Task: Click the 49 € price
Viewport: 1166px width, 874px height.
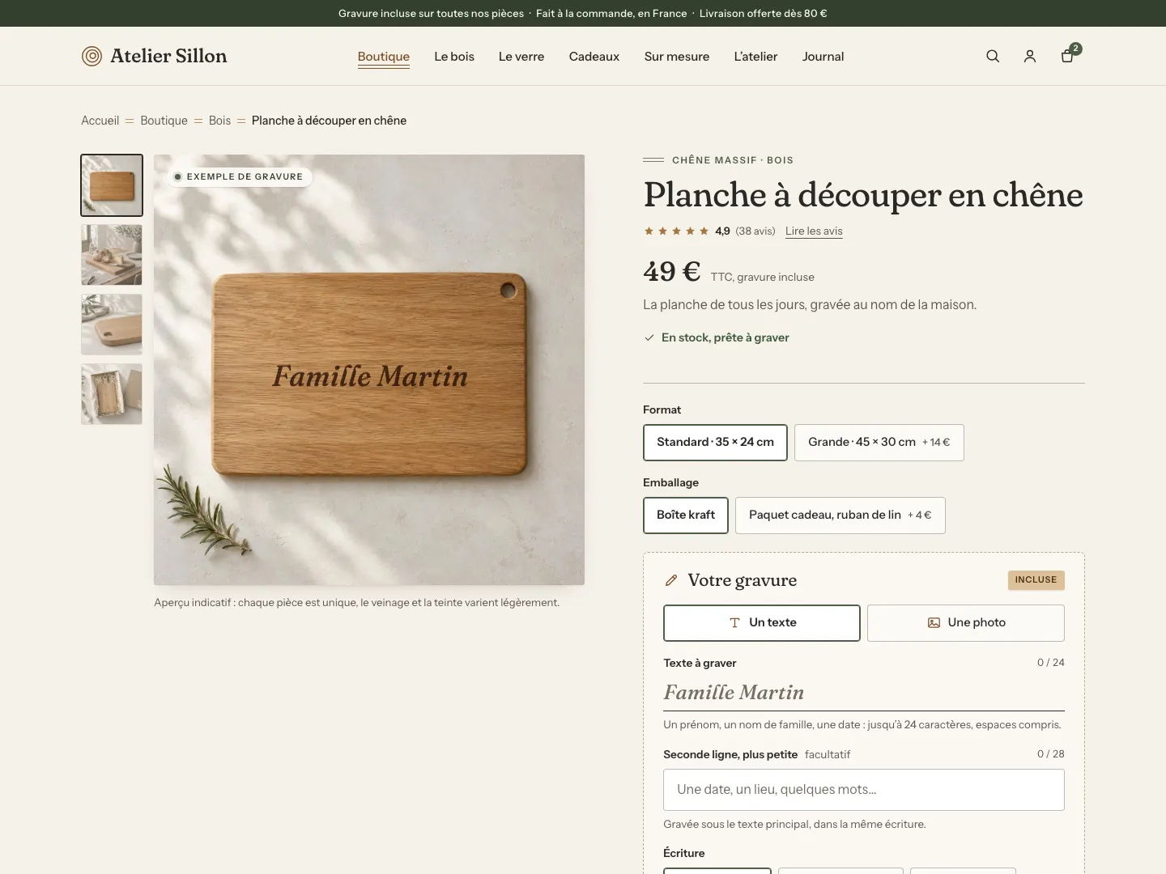Action: [x=672, y=271]
